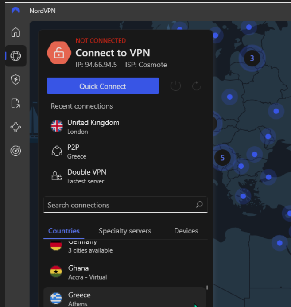Click the NOT CONNECTED status label
Viewport: 291px width, 307px height.
101,41
